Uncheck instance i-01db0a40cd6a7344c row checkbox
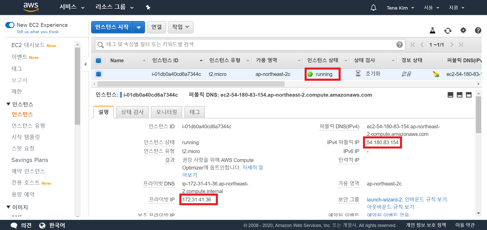The height and width of the screenshot is (230, 487). 98,74
